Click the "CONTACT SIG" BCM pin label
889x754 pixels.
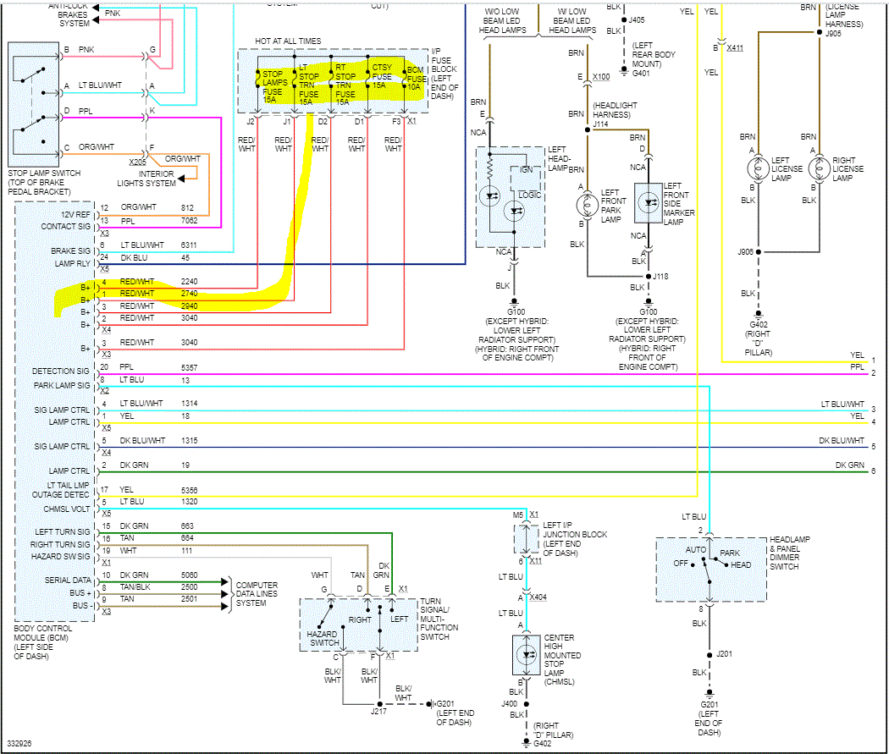pos(66,227)
